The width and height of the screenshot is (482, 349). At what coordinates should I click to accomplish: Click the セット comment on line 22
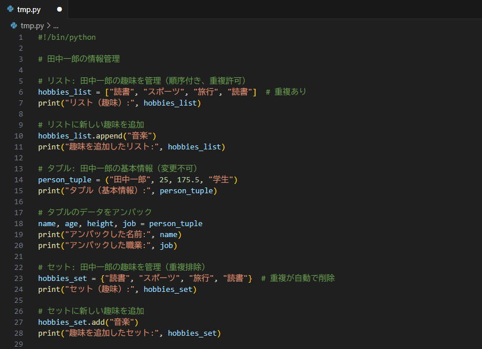[x=122, y=267]
